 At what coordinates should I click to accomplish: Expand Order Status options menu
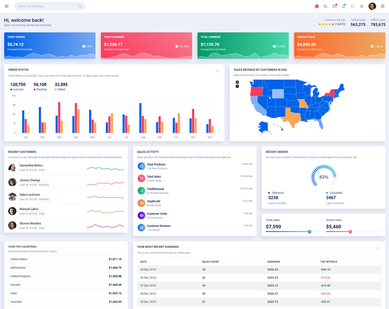pyautogui.click(x=217, y=71)
